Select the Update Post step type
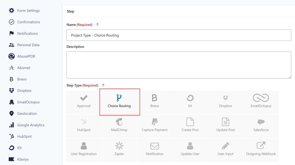Image resolution: width=295 pixels, height=165 pixels. (225, 126)
